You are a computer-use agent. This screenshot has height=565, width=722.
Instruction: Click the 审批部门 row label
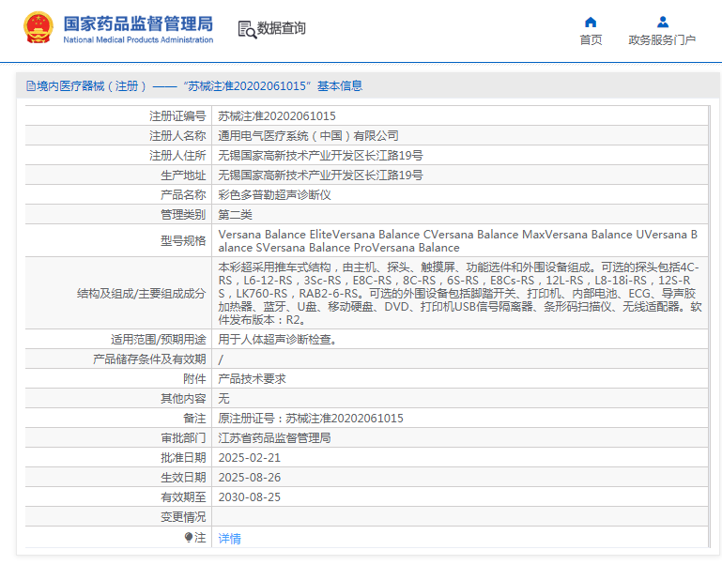point(183,438)
